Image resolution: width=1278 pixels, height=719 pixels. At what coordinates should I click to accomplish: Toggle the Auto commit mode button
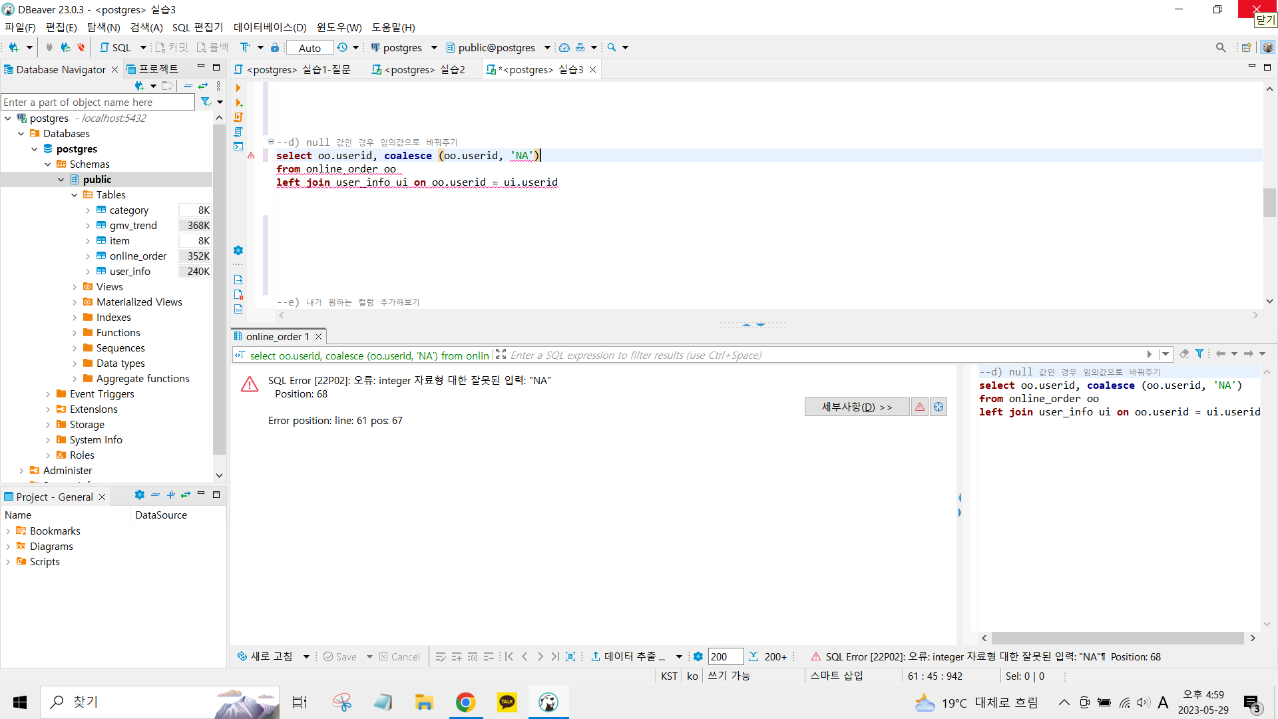point(310,48)
